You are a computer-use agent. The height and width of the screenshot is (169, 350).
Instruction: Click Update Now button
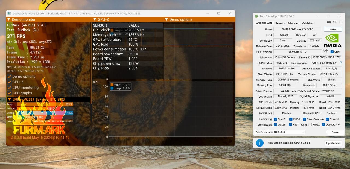tap(333, 143)
